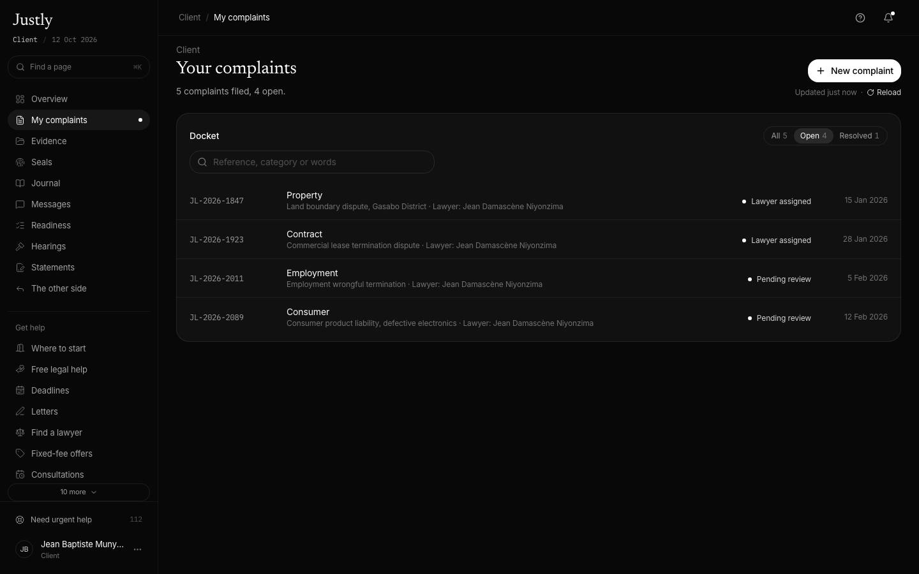
Task: Click the New complaint button
Action: point(855,71)
